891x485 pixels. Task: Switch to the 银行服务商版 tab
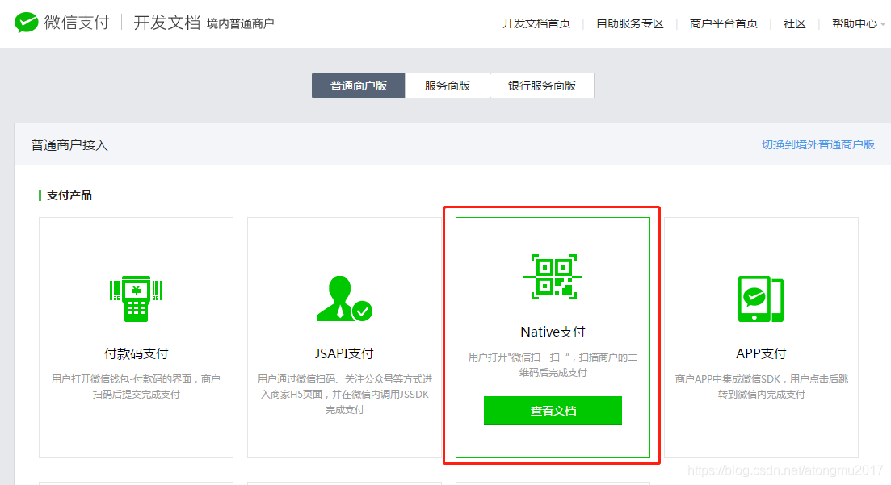[x=541, y=86]
